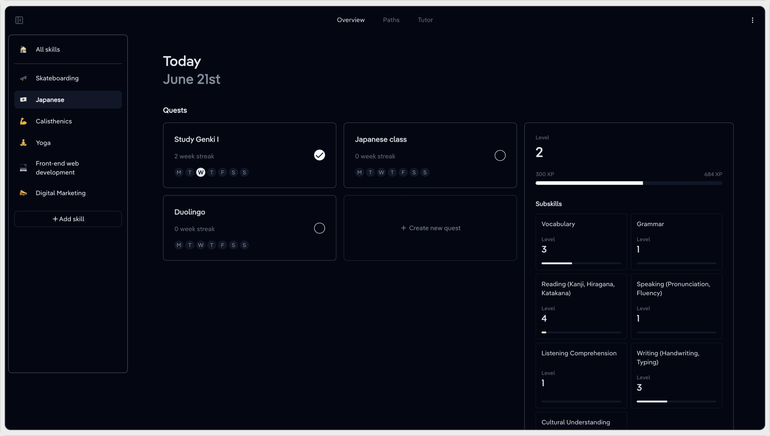Toggle Monday on Study Genki I quest

[179, 172]
